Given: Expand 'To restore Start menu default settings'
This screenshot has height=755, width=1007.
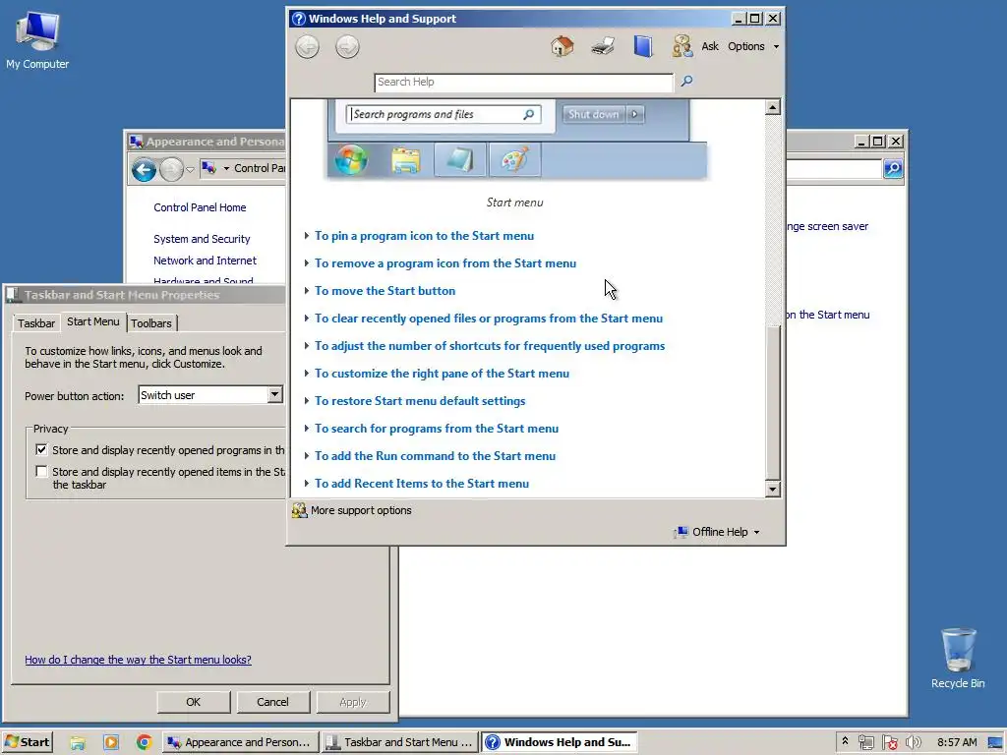Looking at the screenshot, I should (x=420, y=401).
